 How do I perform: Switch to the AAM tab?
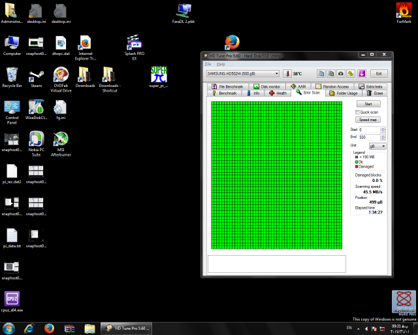coord(298,86)
